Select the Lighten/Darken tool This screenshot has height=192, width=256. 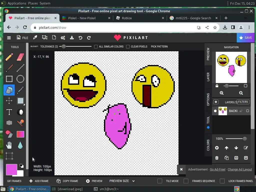click(20, 112)
